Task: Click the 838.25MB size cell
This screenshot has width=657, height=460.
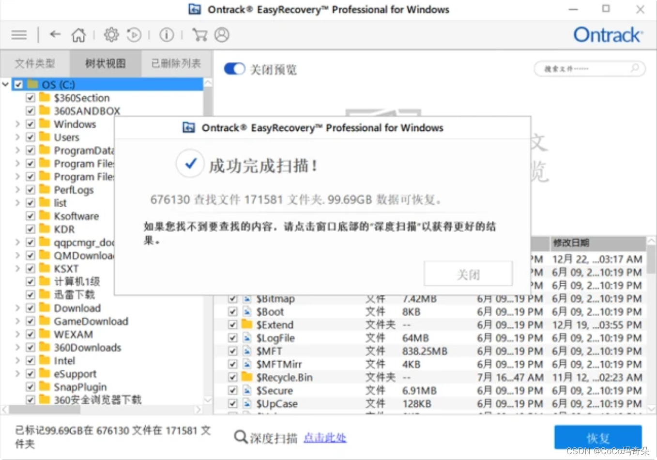Action: pos(425,351)
